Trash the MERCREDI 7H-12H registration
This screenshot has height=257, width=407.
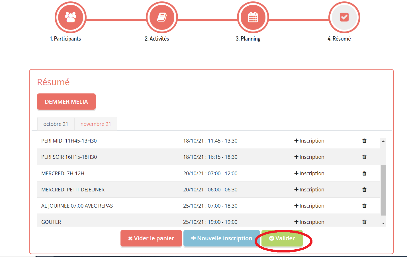(364, 174)
